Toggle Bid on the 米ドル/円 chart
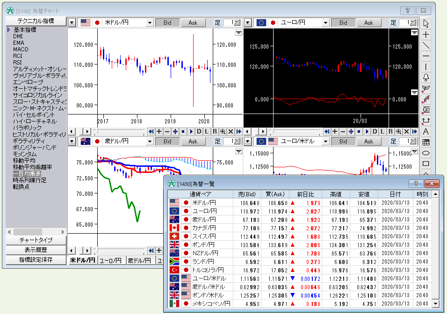The width and height of the screenshot is (447, 314). tap(167, 23)
